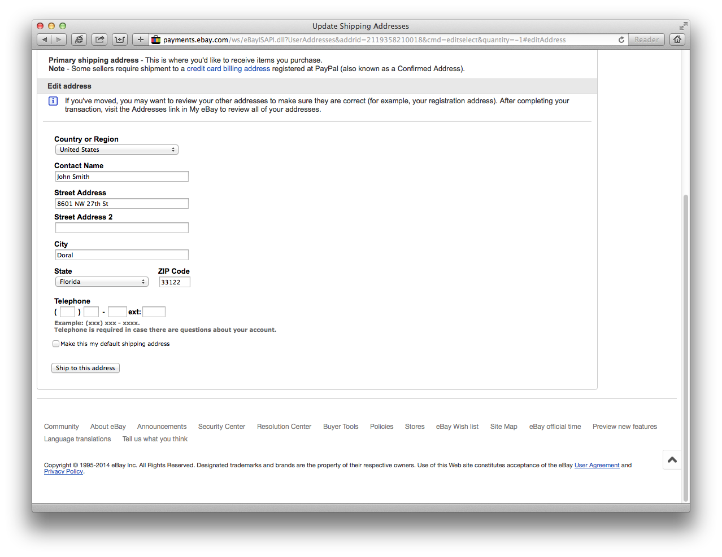Open Language translations footer link
The width and height of the screenshot is (722, 557).
[77, 439]
